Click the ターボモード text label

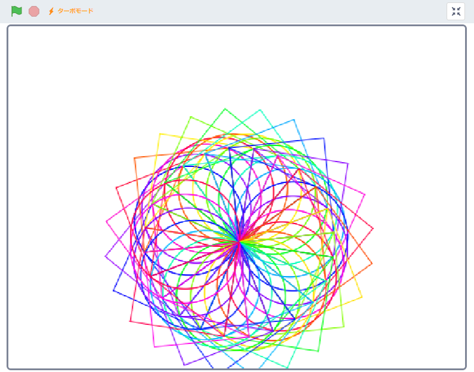[x=75, y=11]
